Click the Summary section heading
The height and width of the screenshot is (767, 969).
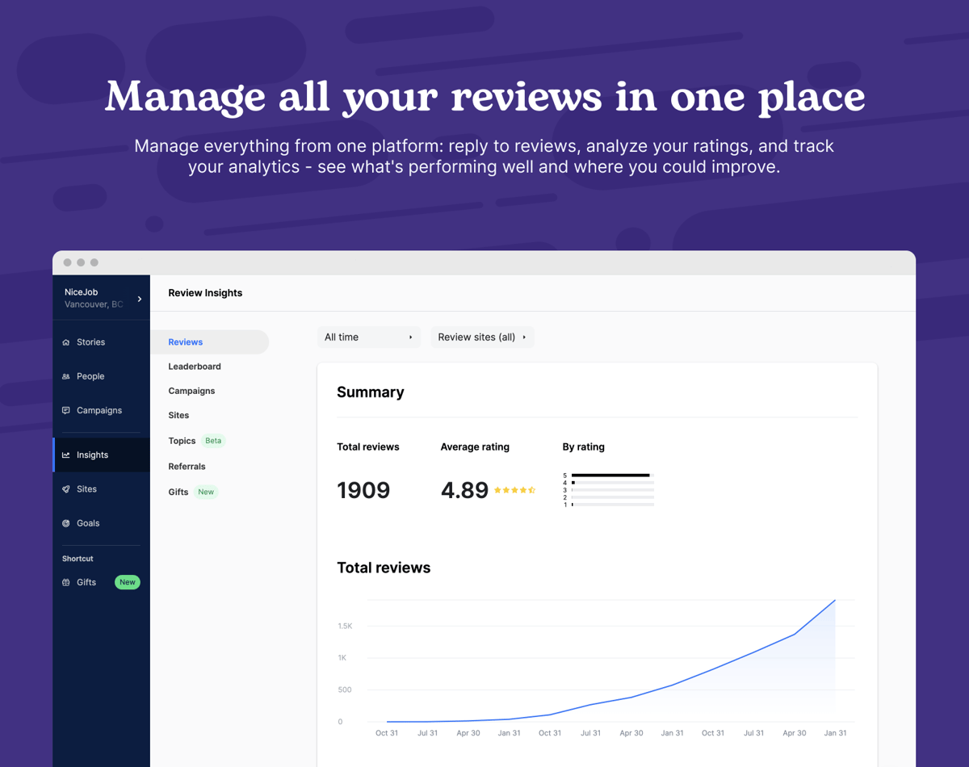pyautogui.click(x=370, y=392)
